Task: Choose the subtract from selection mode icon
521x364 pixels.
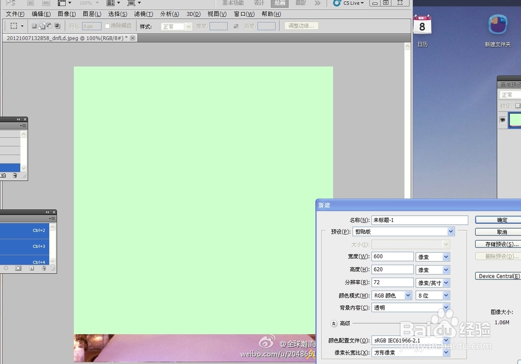Action: click(49, 26)
